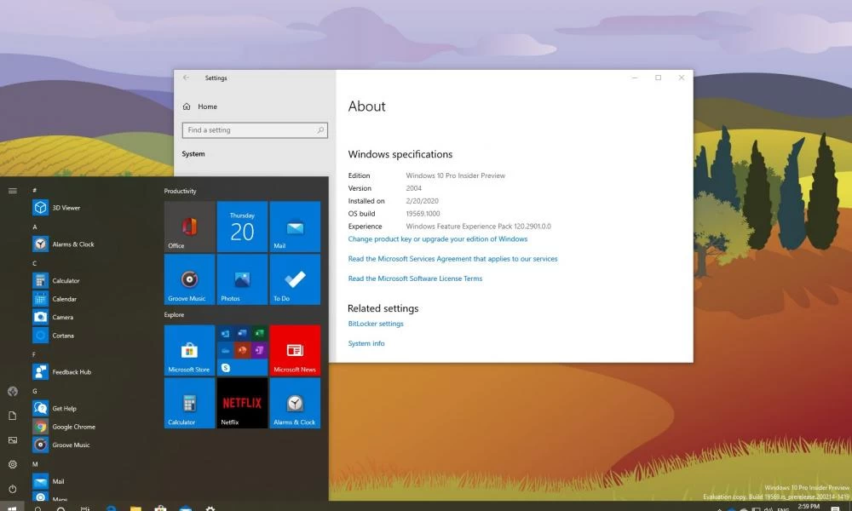Click the System info link

click(366, 343)
